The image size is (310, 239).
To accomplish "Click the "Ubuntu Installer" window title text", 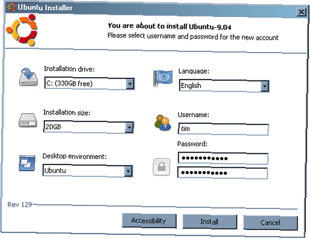I will 45,7.
